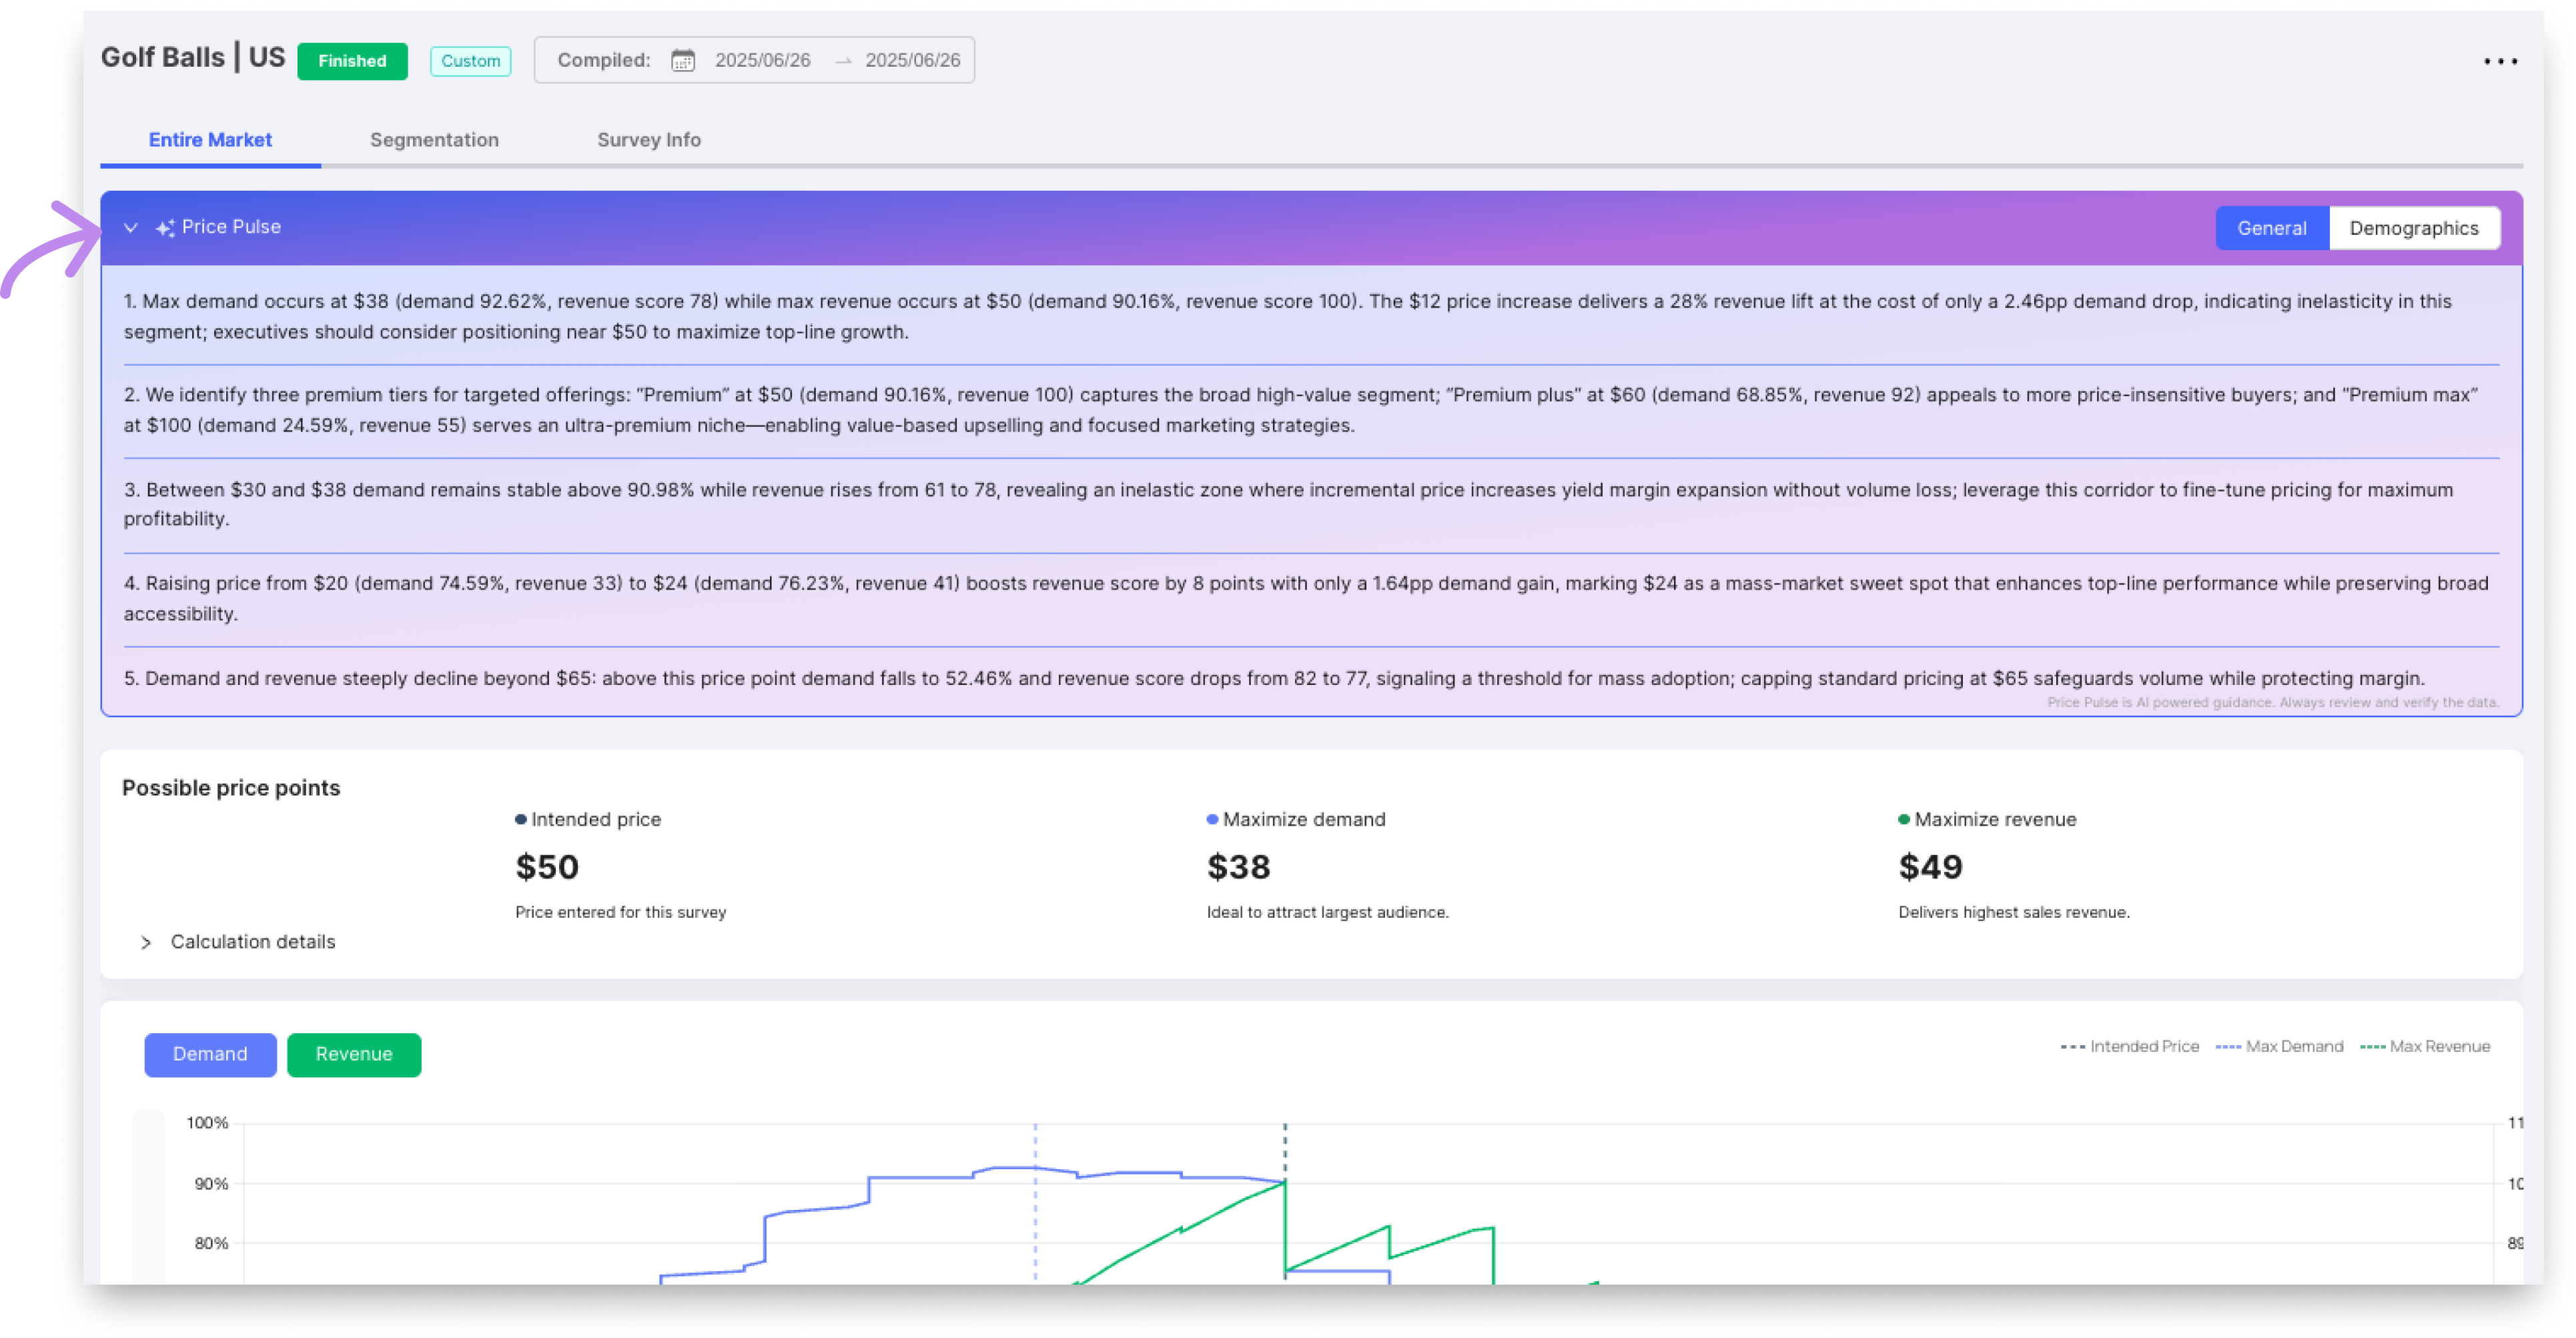Click the Maximize demand blue dot
This screenshot has width=2576, height=1338.
click(1212, 819)
